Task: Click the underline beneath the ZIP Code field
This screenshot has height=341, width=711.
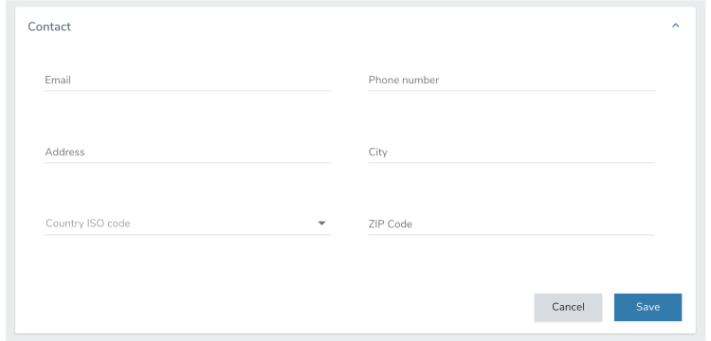Action: pos(512,235)
